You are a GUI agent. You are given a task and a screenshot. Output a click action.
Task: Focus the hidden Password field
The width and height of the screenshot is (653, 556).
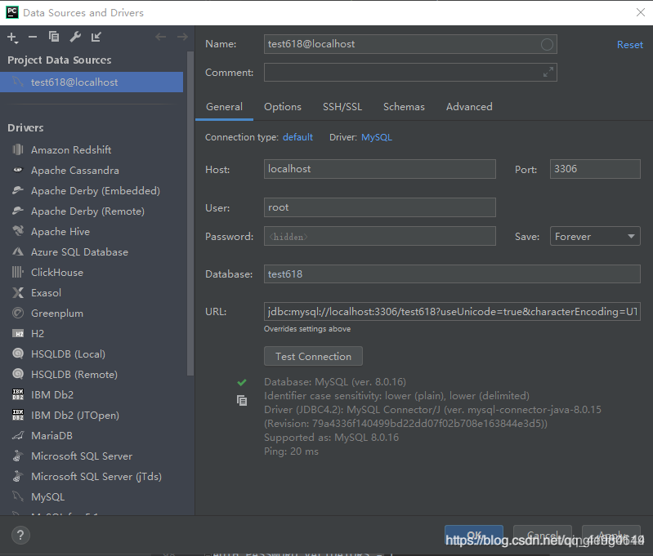380,237
